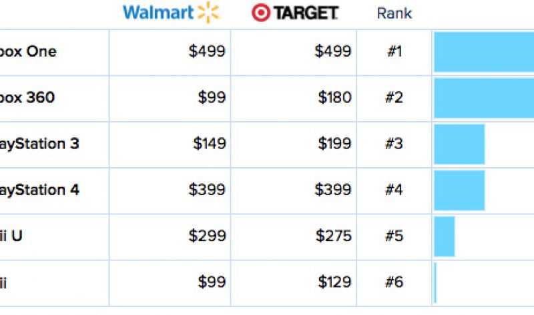
Task: Click the #1 rank cell
Action: click(394, 52)
